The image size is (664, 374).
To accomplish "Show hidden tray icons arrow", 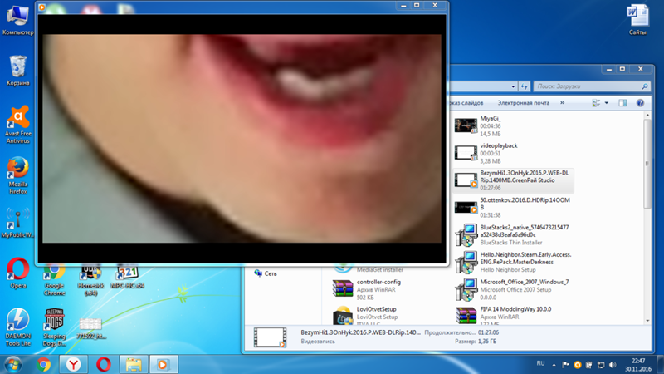I will 554,365.
